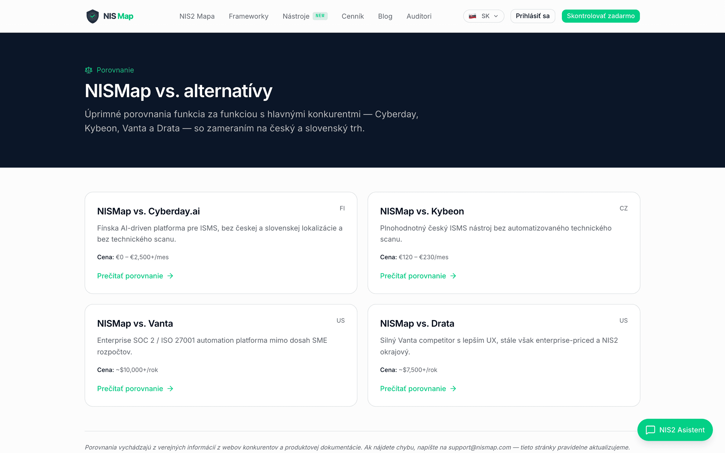Image resolution: width=725 pixels, height=453 pixels.
Task: Click the Slovak flag icon
Action: pos(472,16)
